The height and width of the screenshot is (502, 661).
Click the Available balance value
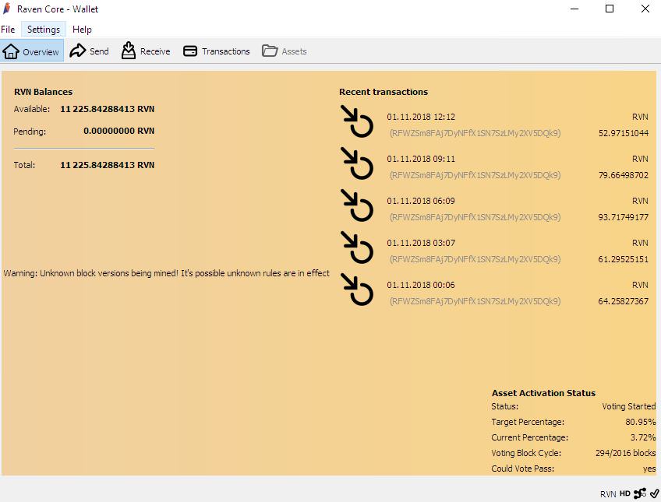[108, 109]
